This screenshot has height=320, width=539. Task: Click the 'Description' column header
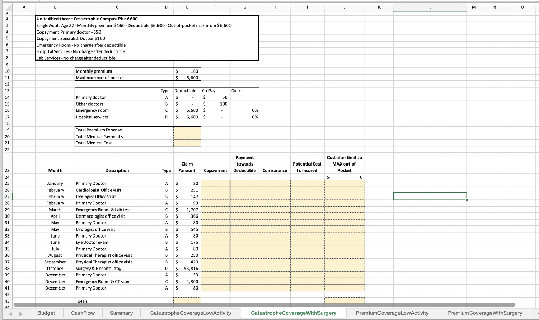[117, 170]
